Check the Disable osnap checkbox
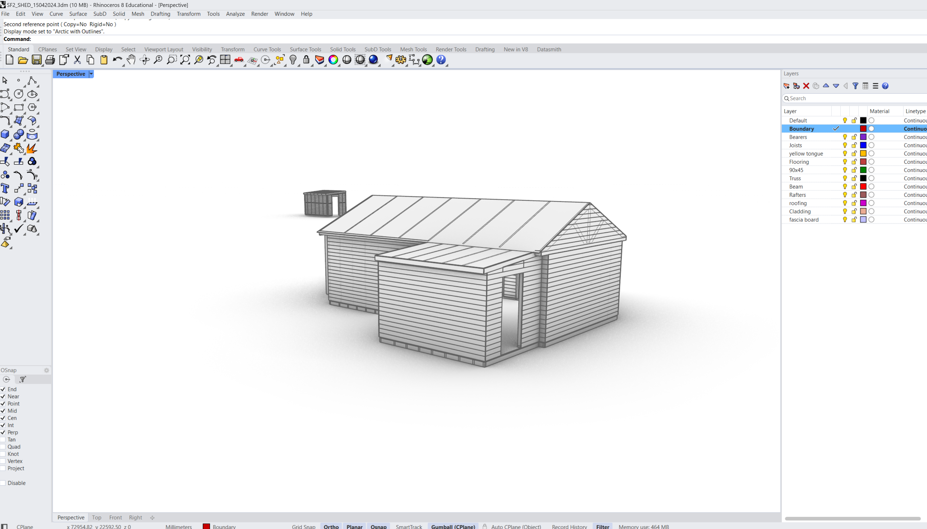 [3, 483]
